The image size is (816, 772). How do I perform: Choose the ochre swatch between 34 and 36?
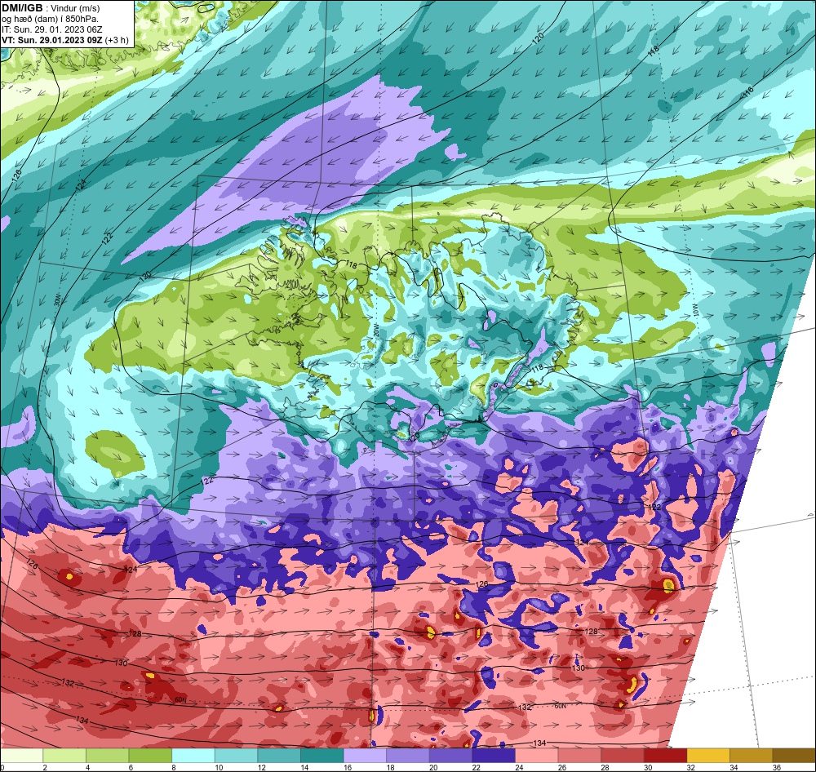point(752,756)
